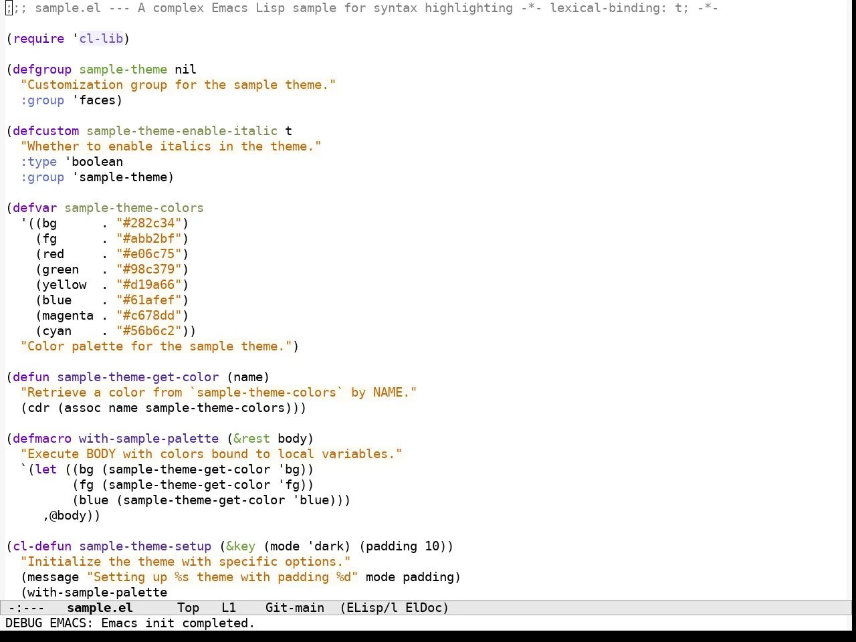The width and height of the screenshot is (856, 642).
Task: Click the cdr function call
Action: 39,408
